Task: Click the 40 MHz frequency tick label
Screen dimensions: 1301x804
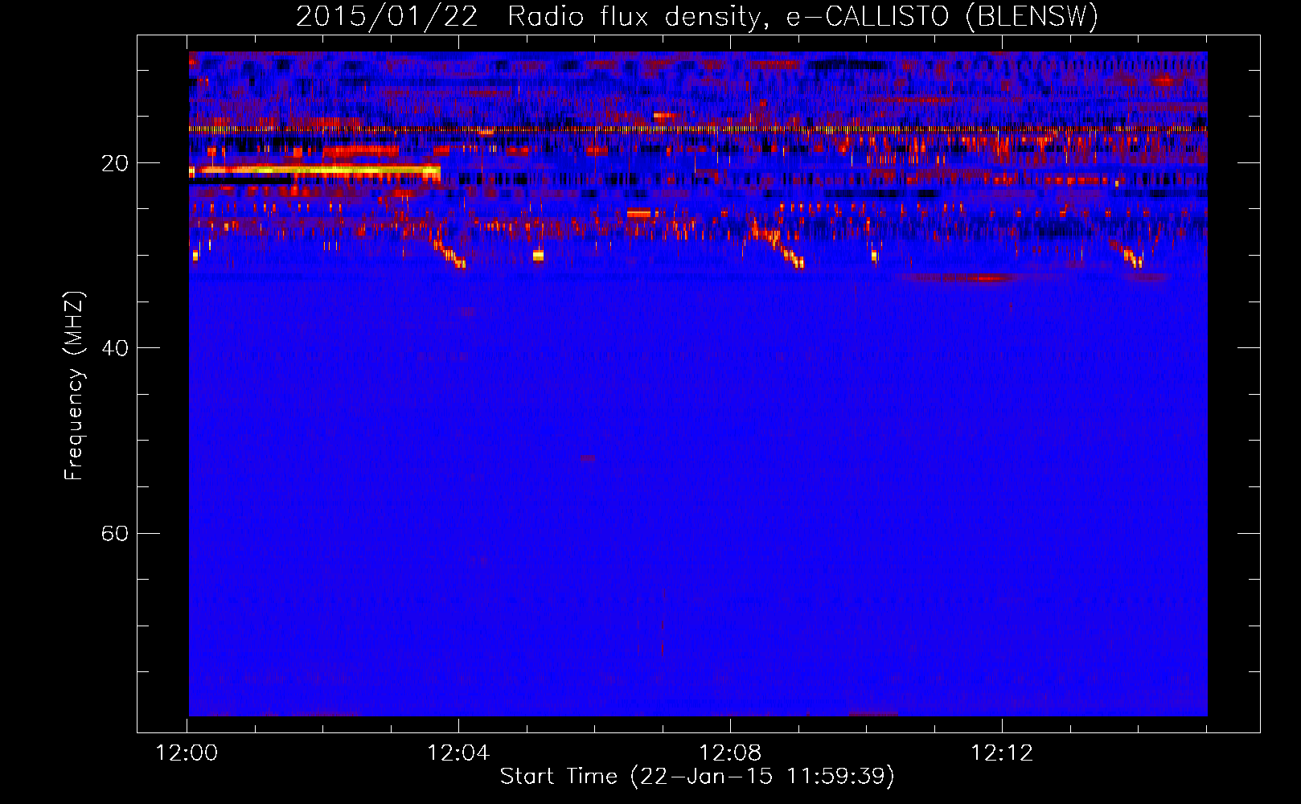Action: [115, 348]
